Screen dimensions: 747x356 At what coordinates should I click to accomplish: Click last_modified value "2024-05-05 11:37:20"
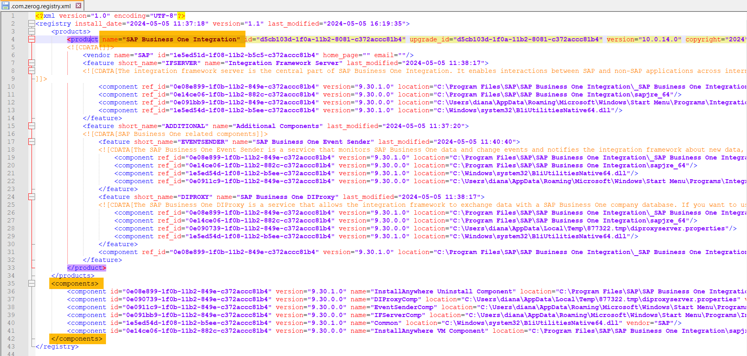pos(424,126)
